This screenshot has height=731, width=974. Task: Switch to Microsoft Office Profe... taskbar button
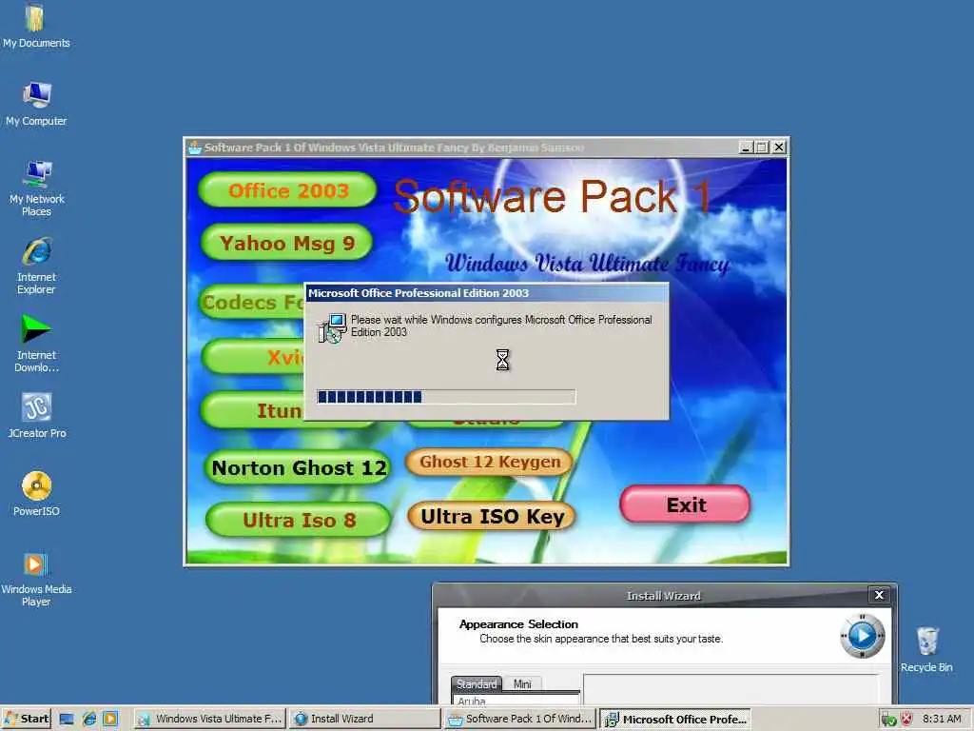click(676, 720)
